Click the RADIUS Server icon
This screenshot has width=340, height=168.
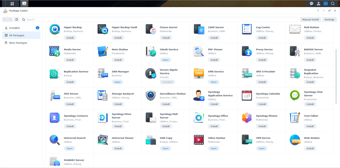tap(295, 51)
